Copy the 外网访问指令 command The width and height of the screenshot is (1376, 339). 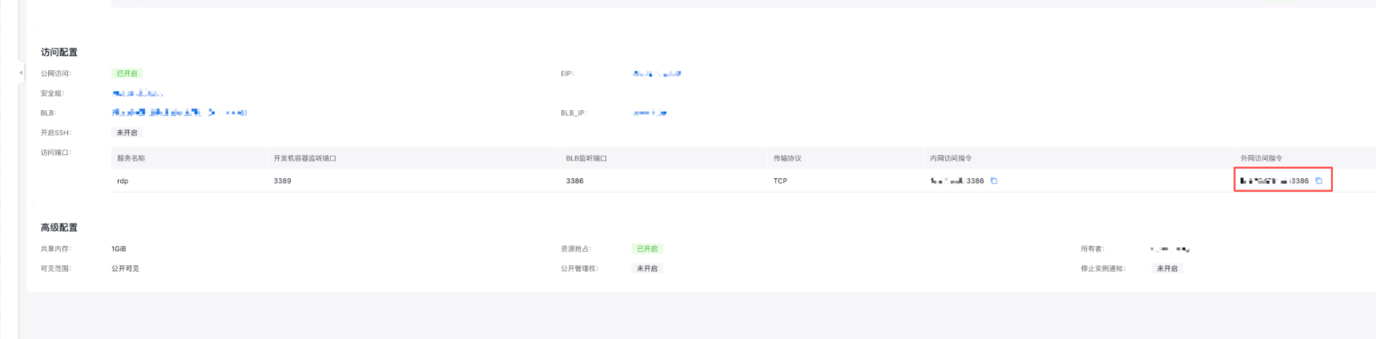pos(1318,181)
